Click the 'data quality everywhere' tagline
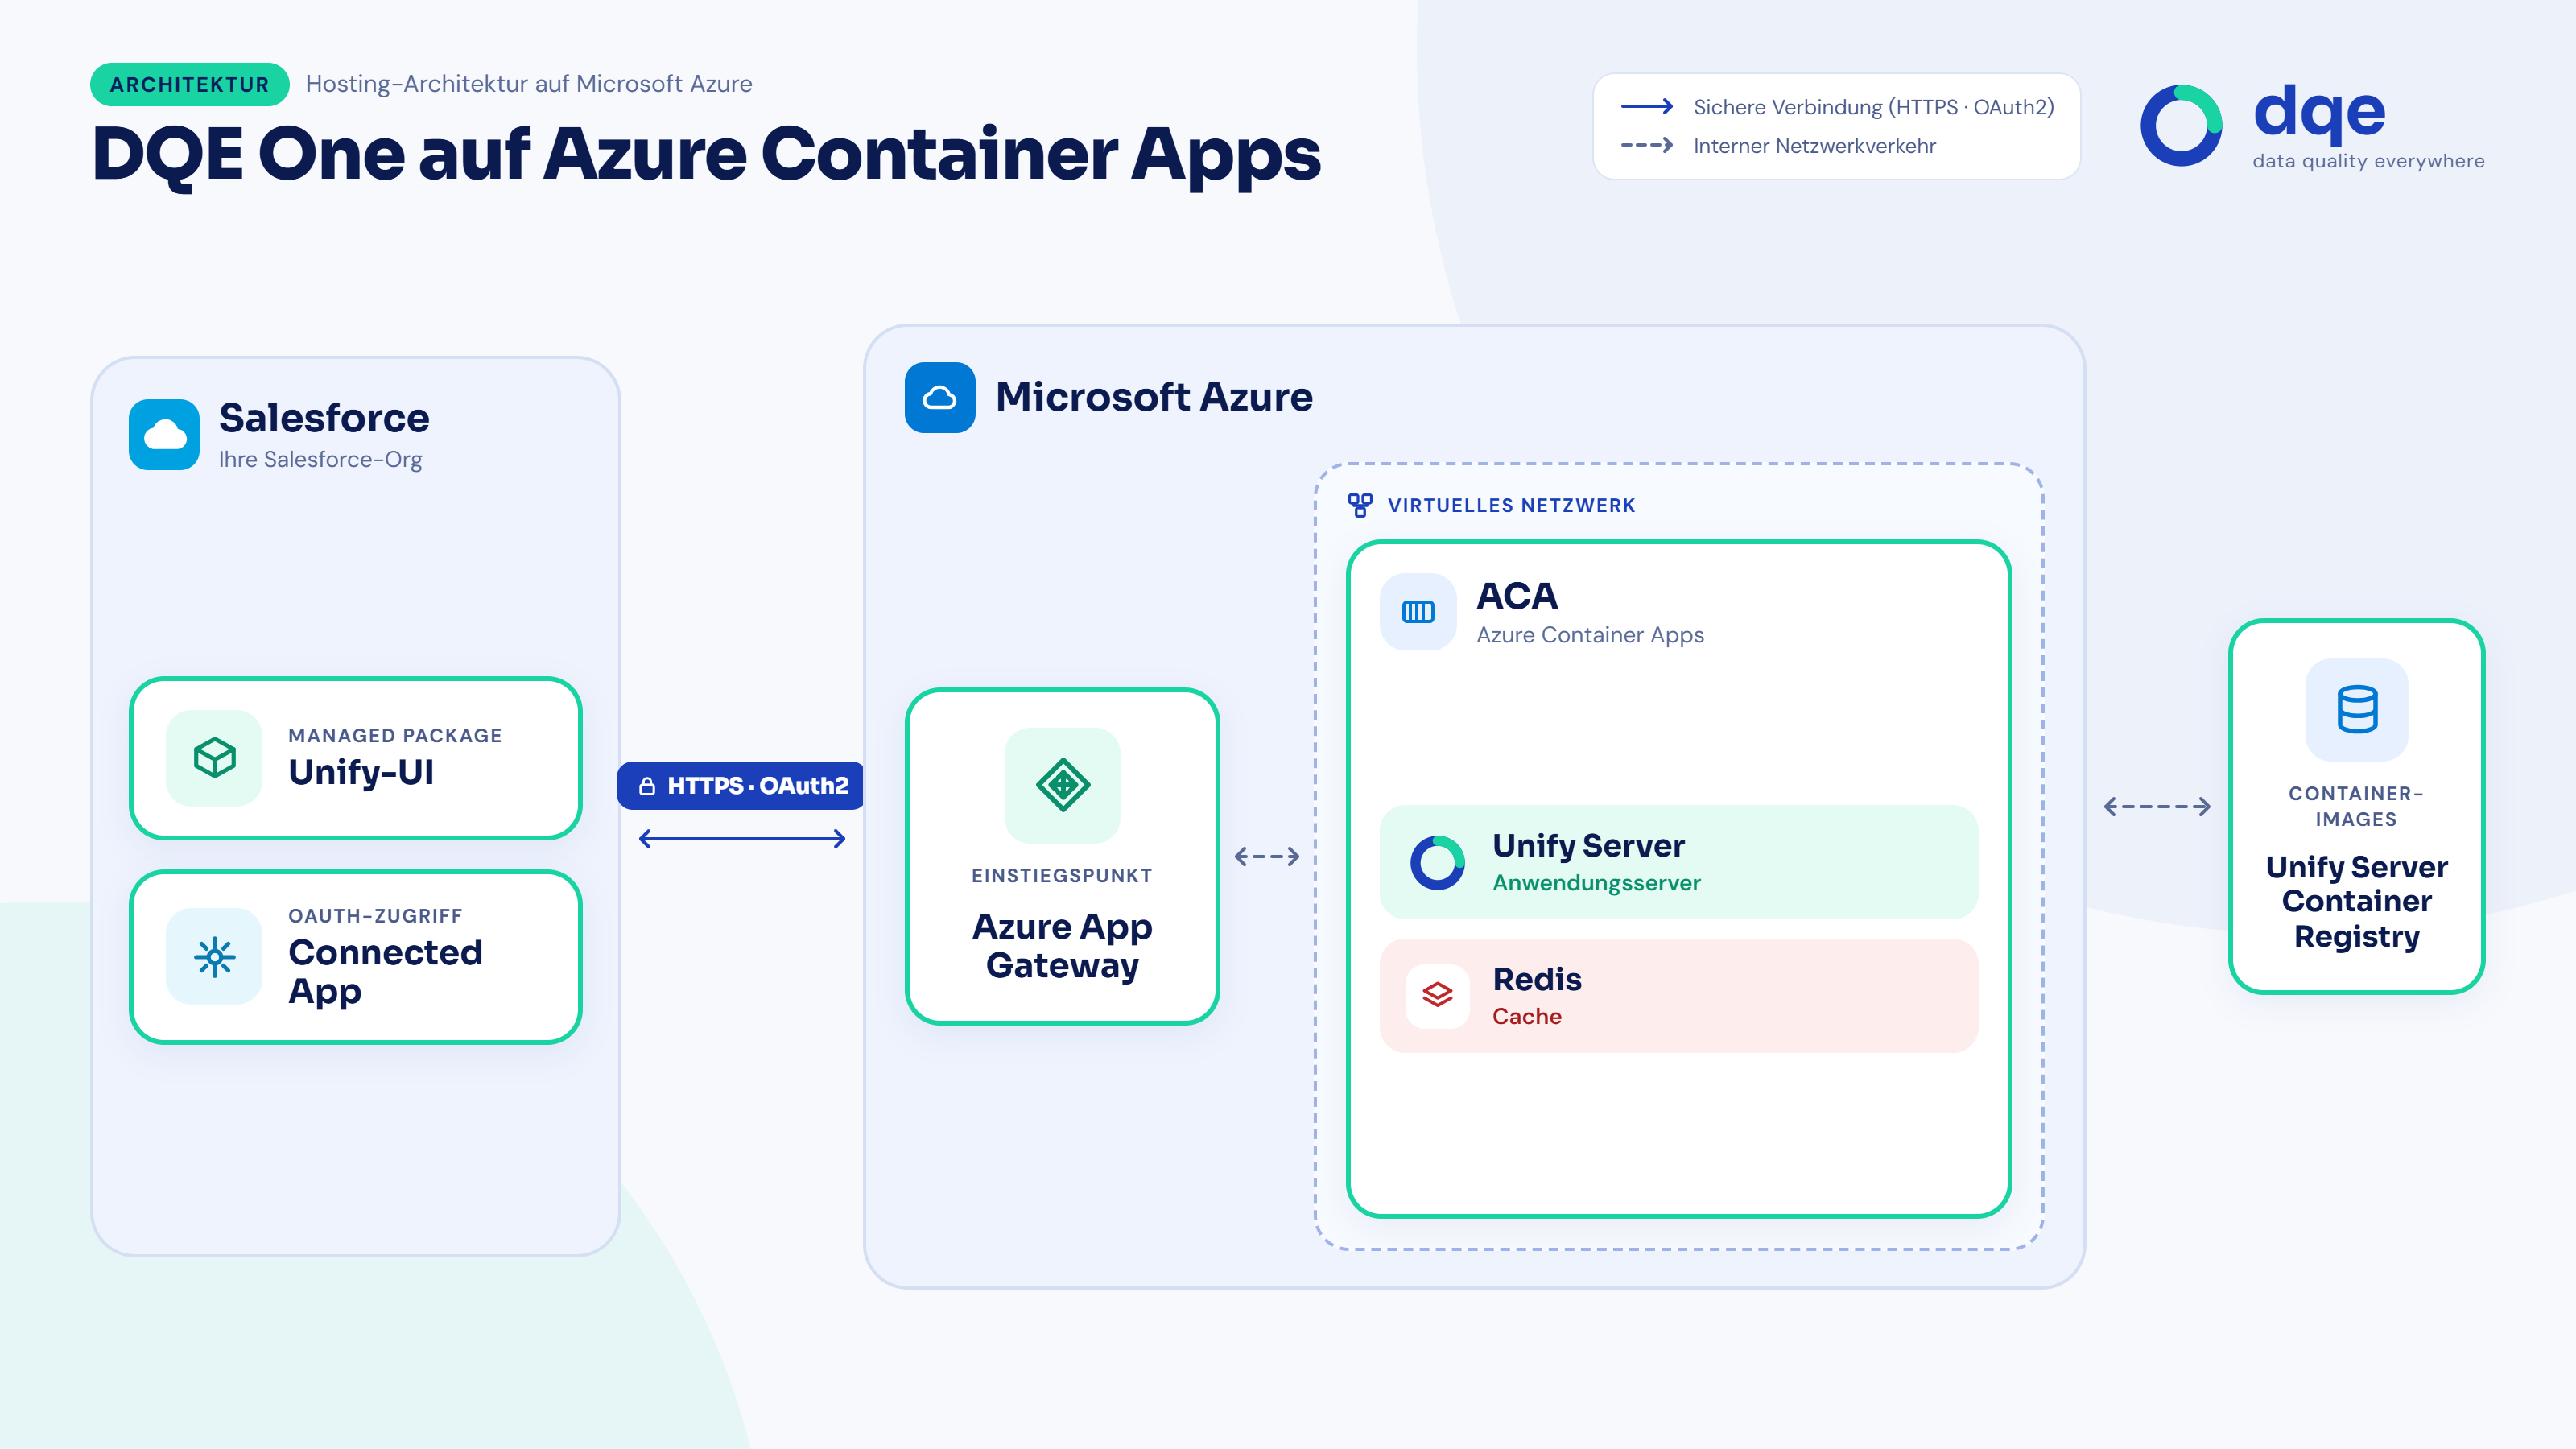 pos(2368,161)
